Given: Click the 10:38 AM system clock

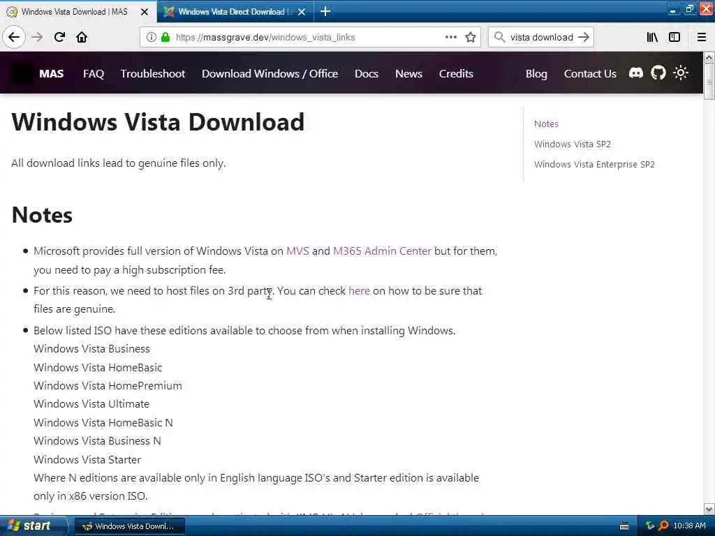Looking at the screenshot, I should tap(689, 526).
